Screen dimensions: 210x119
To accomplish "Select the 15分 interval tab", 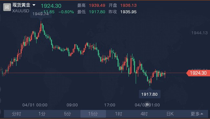I will 93,114.
